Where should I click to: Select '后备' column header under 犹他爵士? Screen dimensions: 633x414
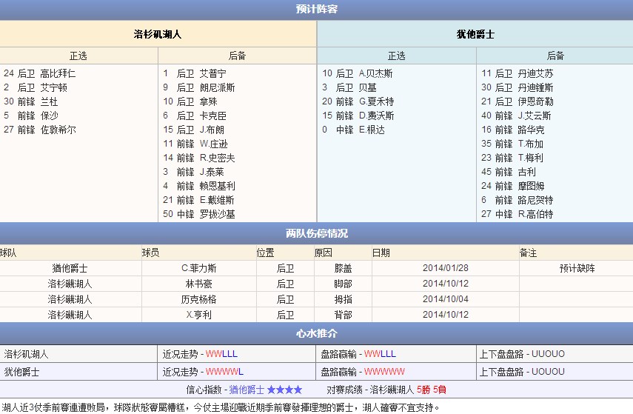555,56
